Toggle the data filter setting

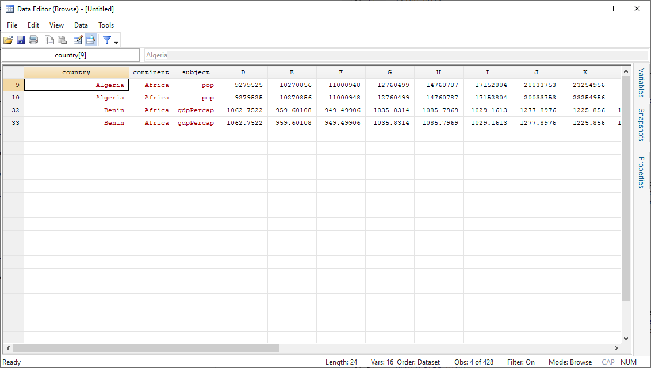pos(520,362)
